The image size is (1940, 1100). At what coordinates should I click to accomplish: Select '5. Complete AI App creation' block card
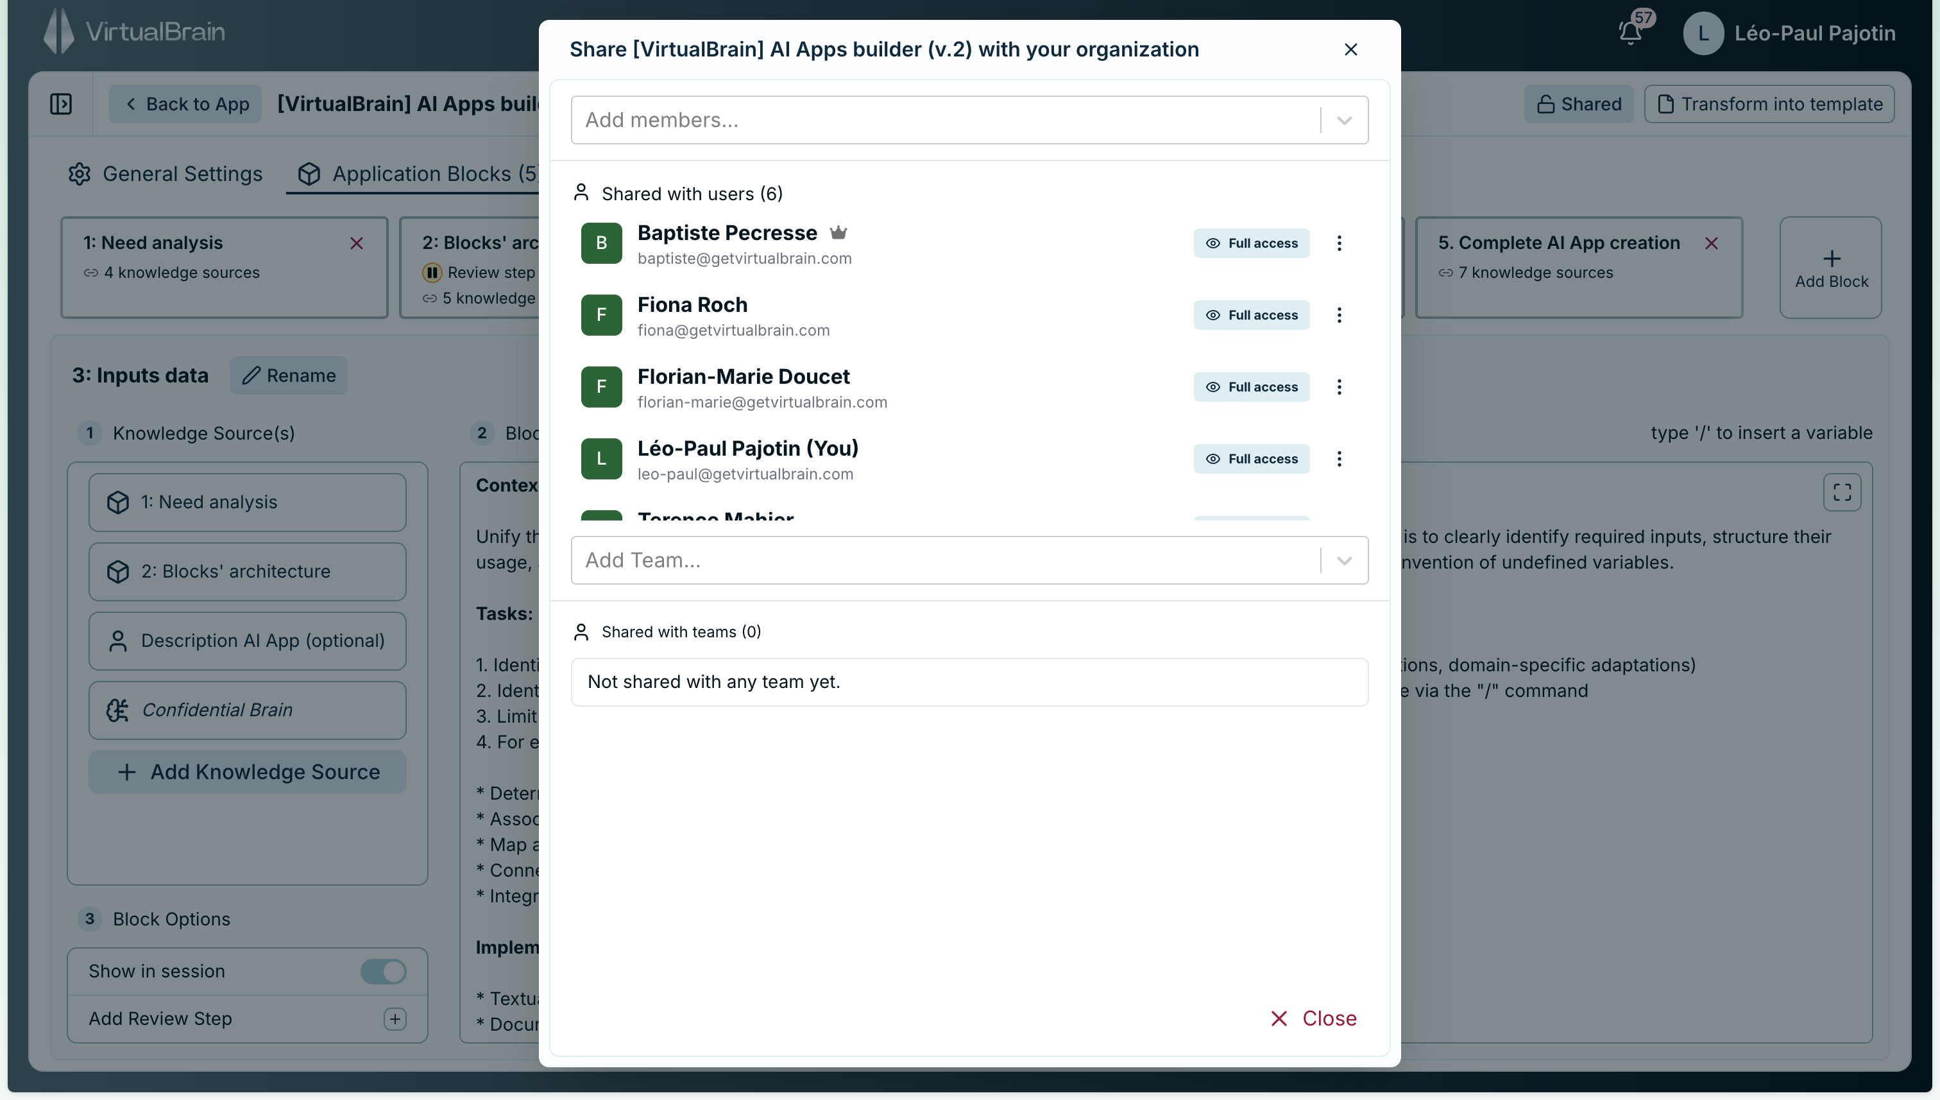tap(1578, 268)
